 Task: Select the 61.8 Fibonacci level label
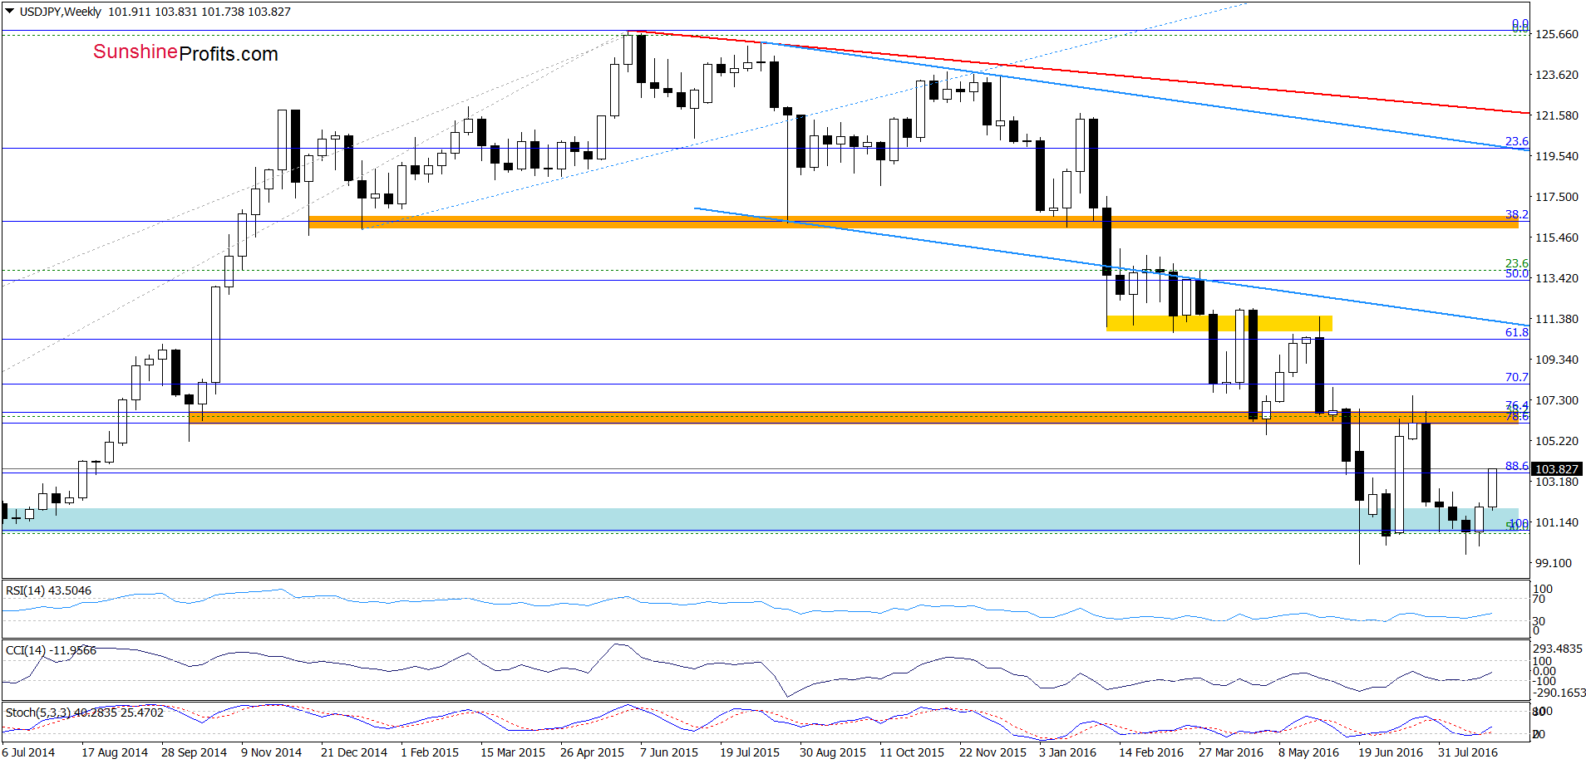[x=1516, y=332]
